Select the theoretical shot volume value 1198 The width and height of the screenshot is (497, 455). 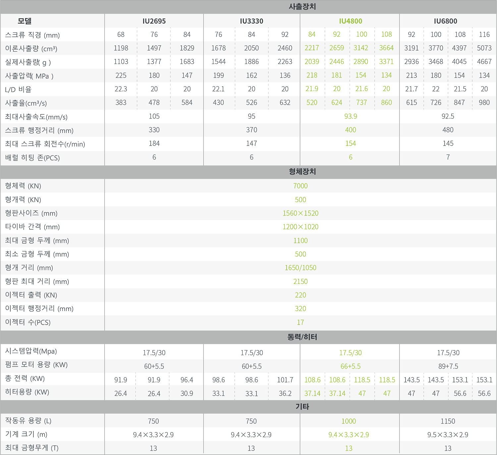[121, 48]
